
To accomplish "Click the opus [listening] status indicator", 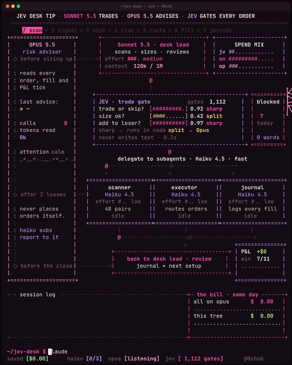I will point(134,359).
